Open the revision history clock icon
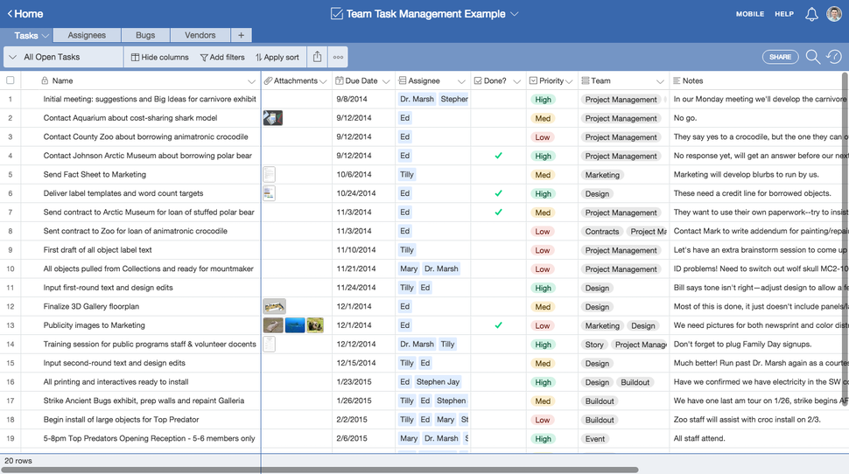The width and height of the screenshot is (849, 474). coord(834,56)
